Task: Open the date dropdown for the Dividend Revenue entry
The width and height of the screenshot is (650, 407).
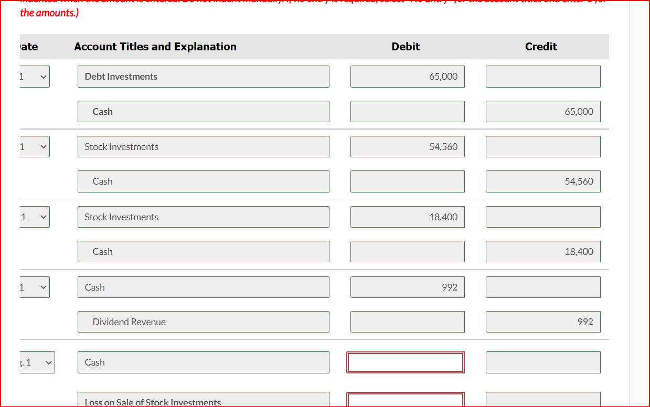Action: [x=33, y=287]
